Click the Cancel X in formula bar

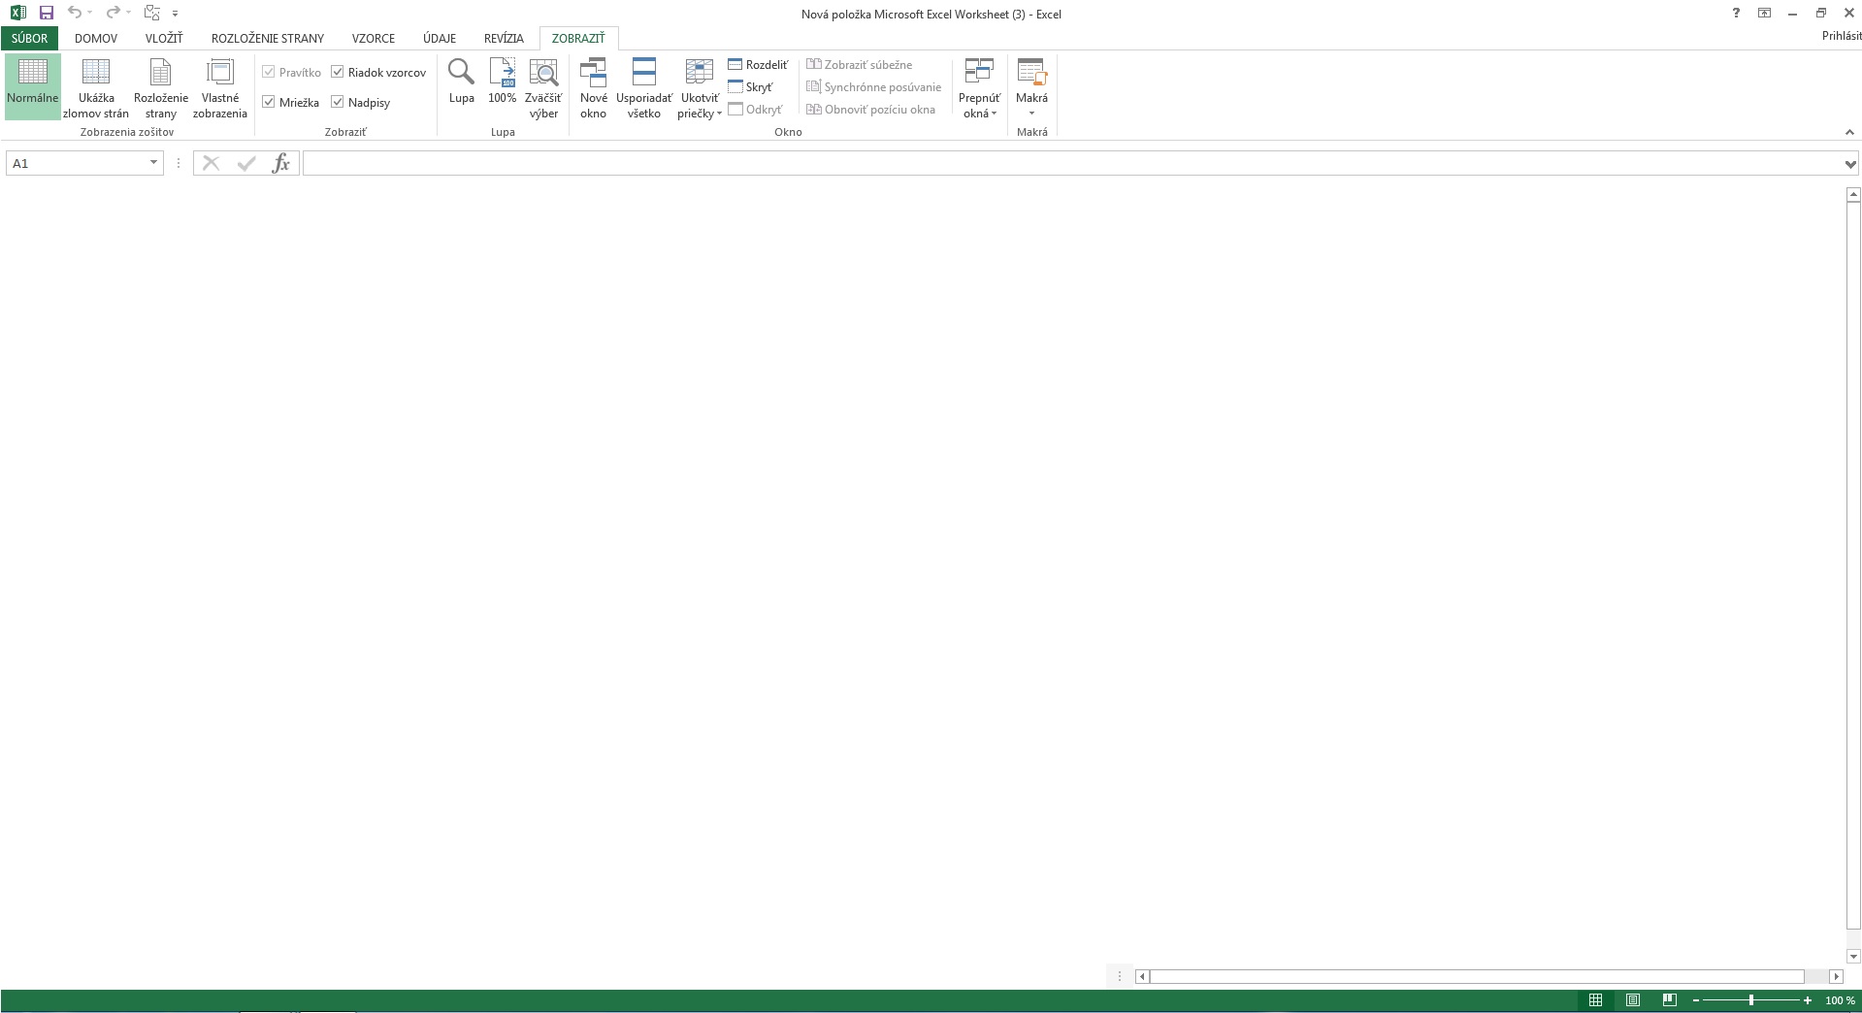[211, 163]
